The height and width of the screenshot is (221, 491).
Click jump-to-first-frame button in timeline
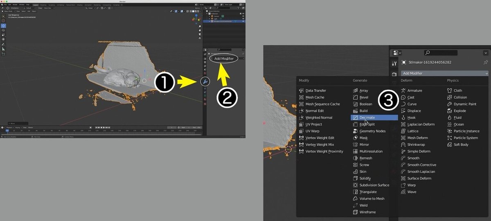tap(96, 128)
